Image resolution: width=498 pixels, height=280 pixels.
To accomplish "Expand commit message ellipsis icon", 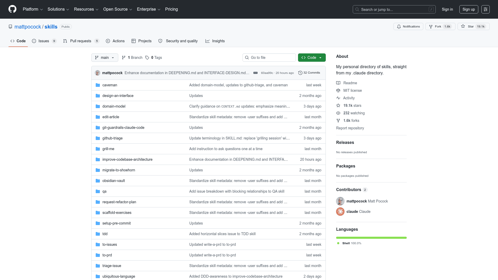I will tap(255, 73).
